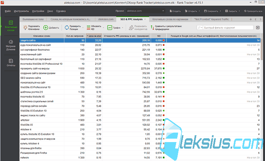Expand the Сохранить dropdown arrow
The width and height of the screenshot is (265, 161).
tap(220, 11)
